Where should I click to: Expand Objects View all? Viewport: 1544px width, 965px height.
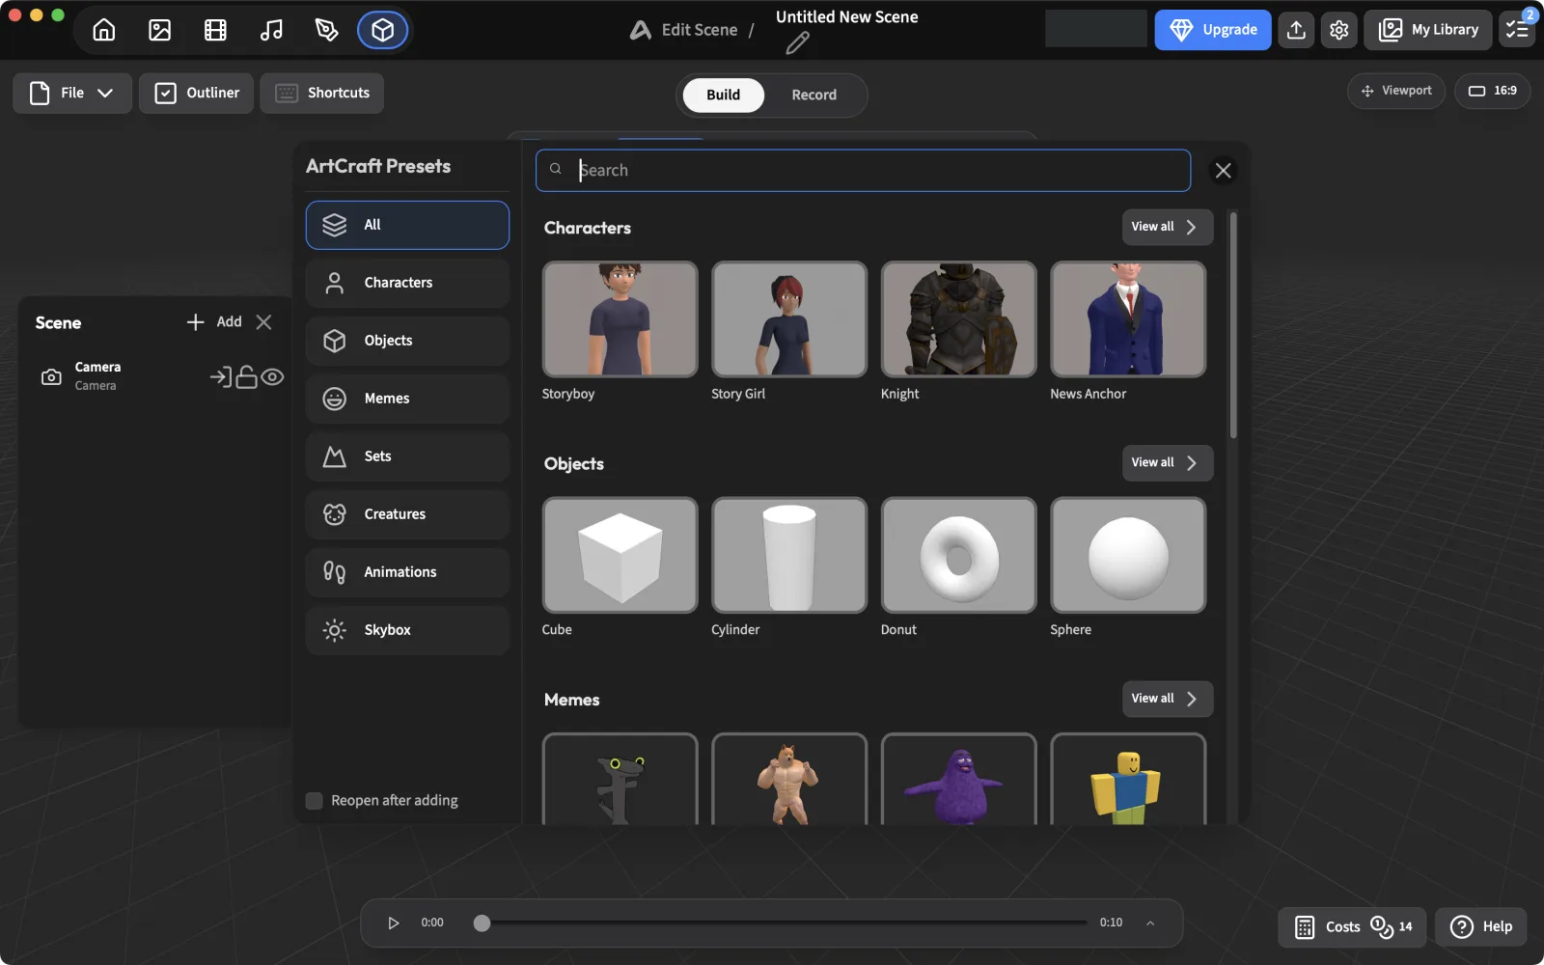coord(1167,462)
